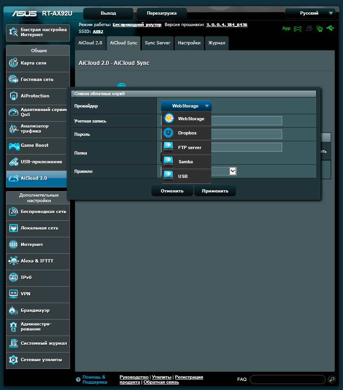This screenshot has height=390, width=343.
Task: Choose FTP server from provider list
Action: click(x=187, y=148)
